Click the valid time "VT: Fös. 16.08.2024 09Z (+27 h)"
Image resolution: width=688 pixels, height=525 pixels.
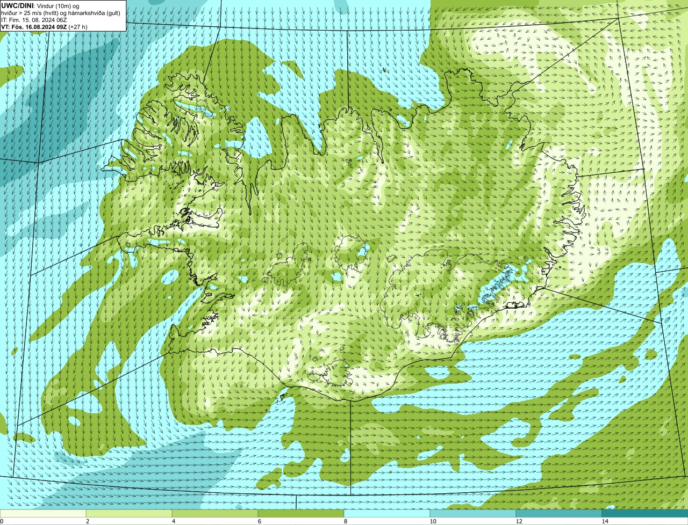tap(44, 26)
